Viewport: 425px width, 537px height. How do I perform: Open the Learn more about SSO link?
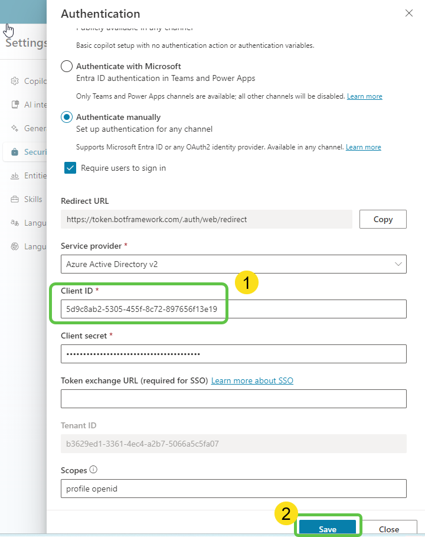tap(252, 380)
